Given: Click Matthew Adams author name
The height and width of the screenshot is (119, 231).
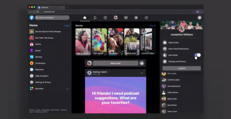Looking at the screenshot, I should click(x=100, y=72).
